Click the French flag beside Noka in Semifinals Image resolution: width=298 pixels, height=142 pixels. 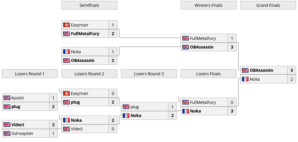pyautogui.click(x=66, y=52)
